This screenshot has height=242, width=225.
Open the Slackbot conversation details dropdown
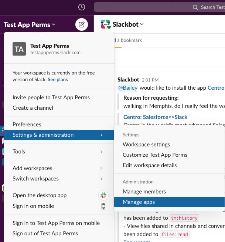[x=128, y=24]
